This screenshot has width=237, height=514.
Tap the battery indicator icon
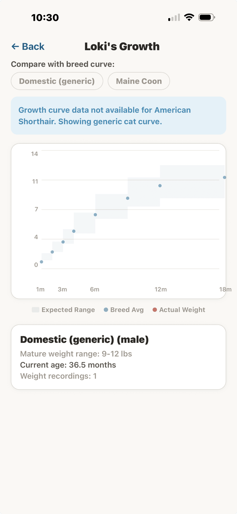[206, 17]
